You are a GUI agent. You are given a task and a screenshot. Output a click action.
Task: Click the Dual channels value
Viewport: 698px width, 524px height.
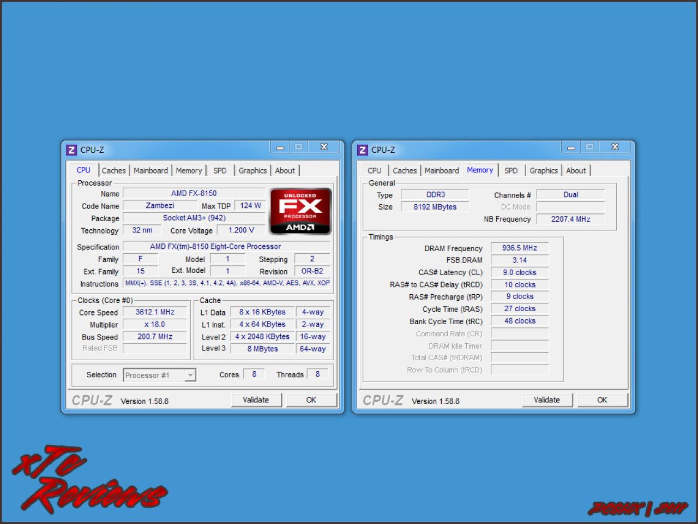click(x=571, y=195)
